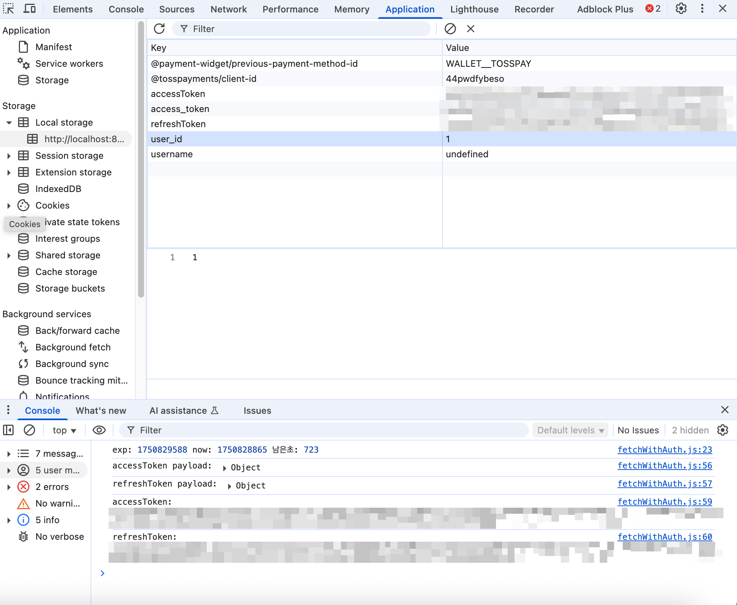Open Background sync item
Screen dimensions: 737x605
click(x=72, y=364)
